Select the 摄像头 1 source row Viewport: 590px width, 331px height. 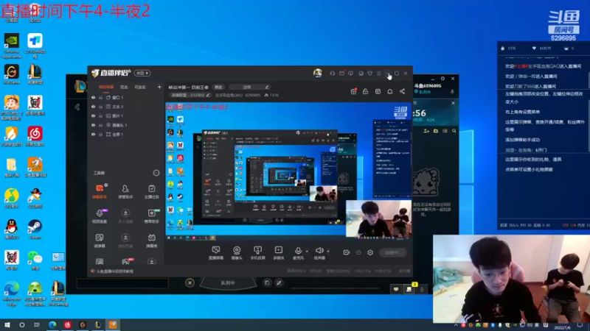[x=126, y=125]
